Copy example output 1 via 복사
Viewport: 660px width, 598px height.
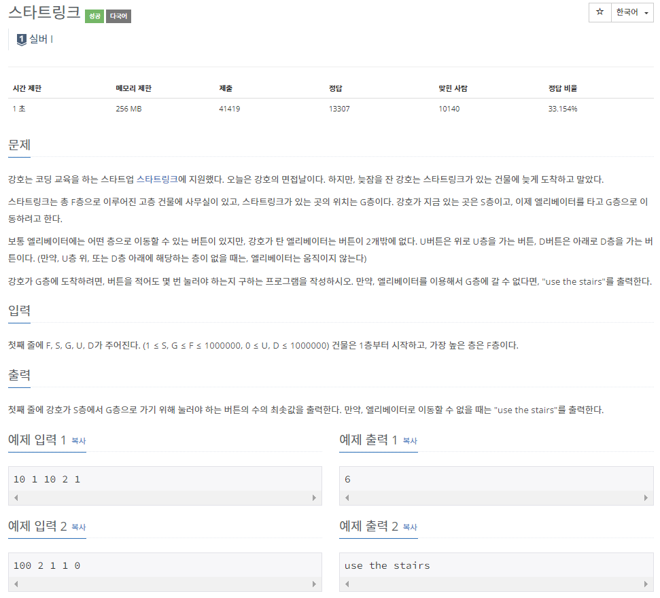410,440
